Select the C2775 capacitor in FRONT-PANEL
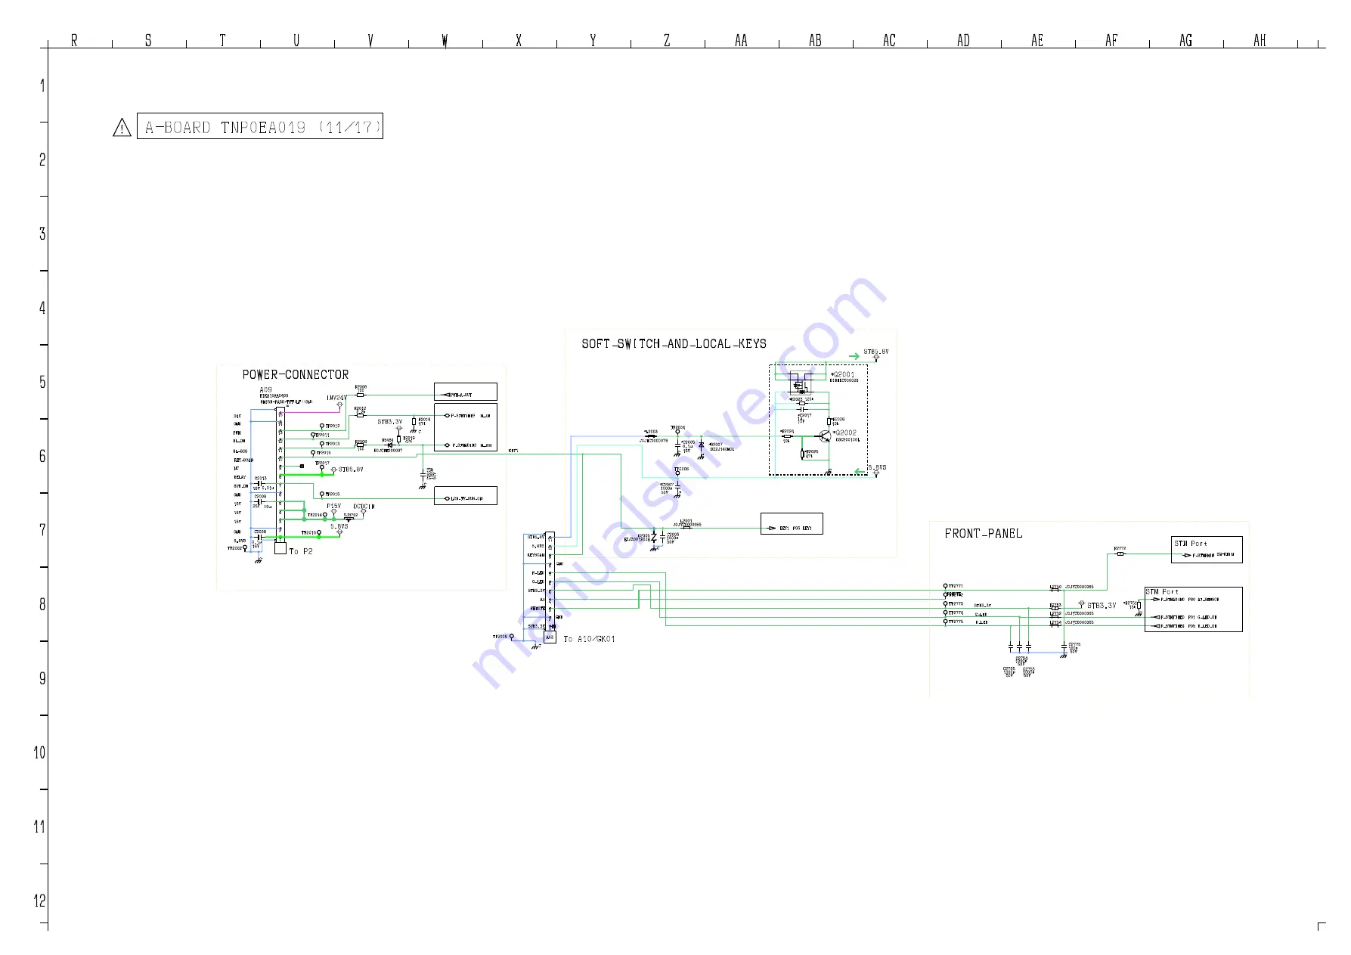1351x955 pixels. coord(1064,647)
